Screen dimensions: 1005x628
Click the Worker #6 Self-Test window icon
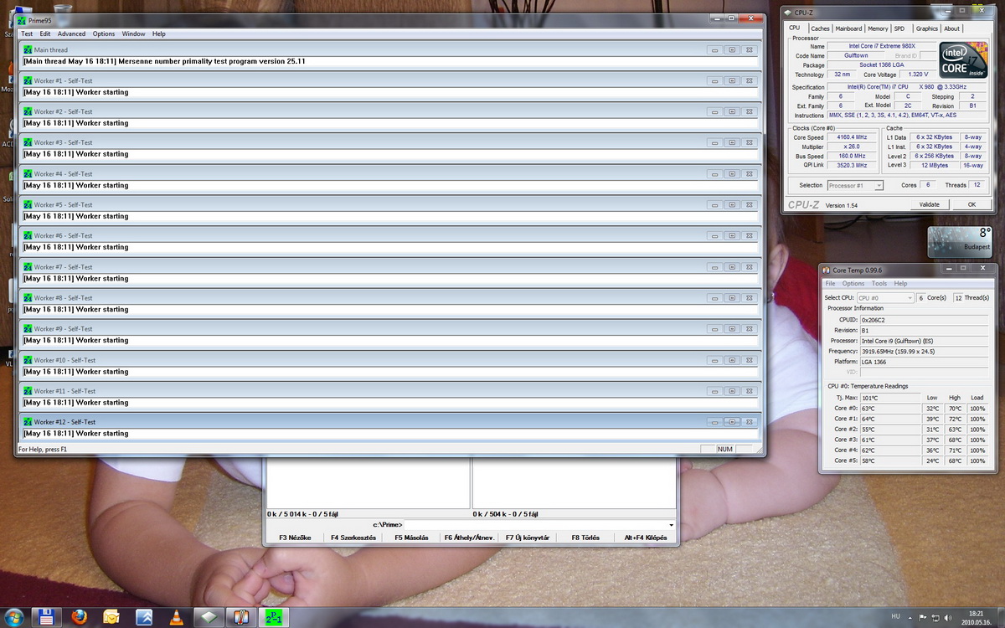[x=28, y=236]
